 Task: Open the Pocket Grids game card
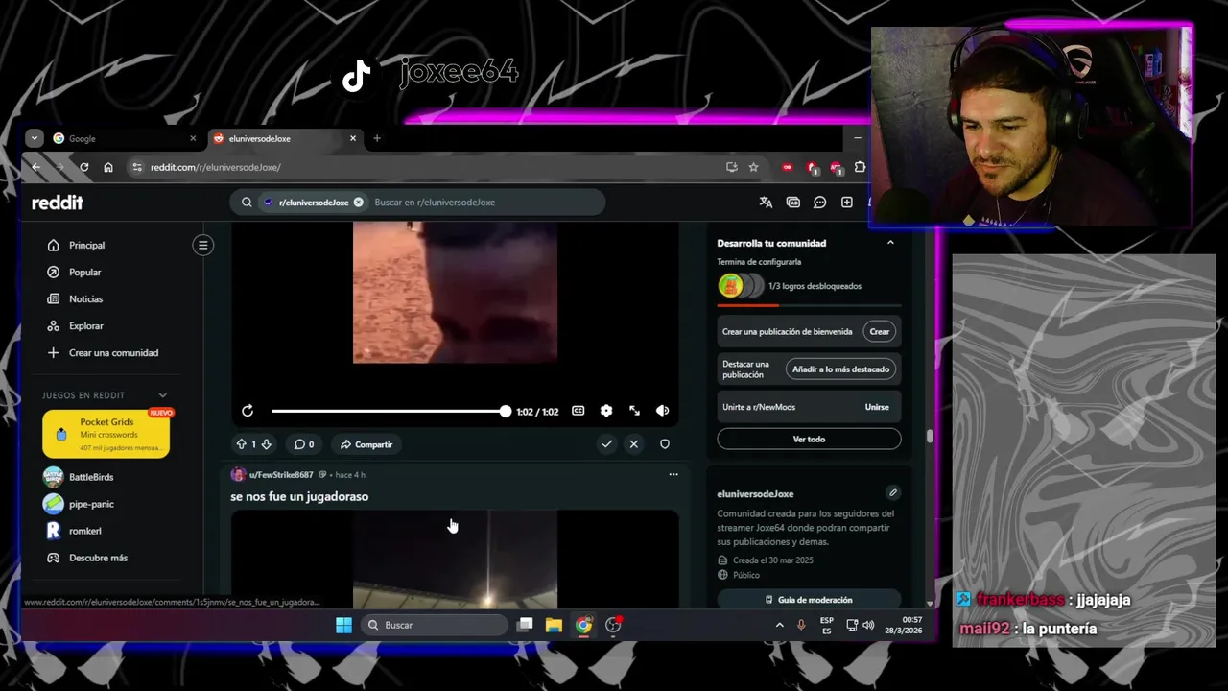(106, 435)
